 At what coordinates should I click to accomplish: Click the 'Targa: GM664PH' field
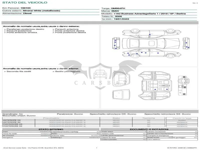[x=113, y=8]
